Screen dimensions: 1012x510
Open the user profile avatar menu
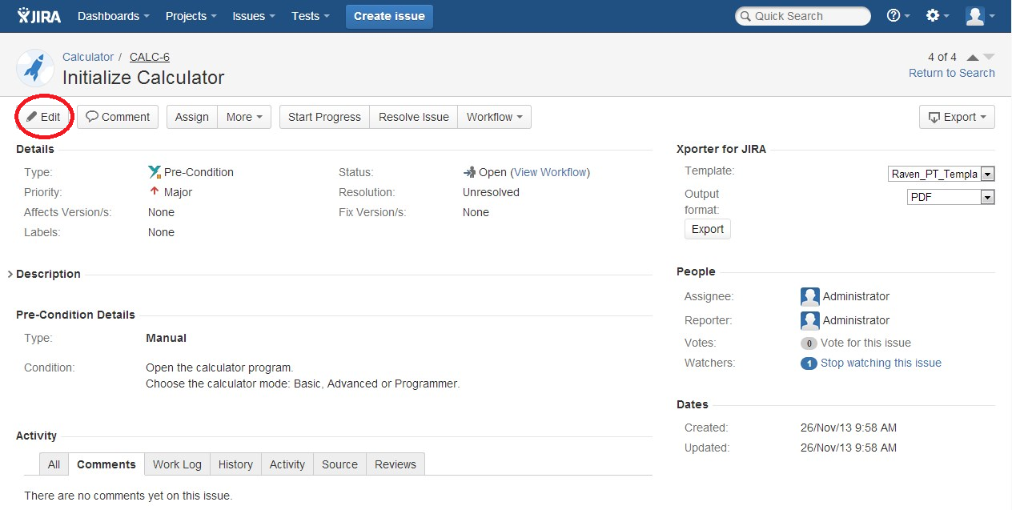pos(981,16)
